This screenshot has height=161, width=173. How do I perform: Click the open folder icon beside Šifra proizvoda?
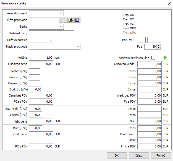[x=71, y=20]
